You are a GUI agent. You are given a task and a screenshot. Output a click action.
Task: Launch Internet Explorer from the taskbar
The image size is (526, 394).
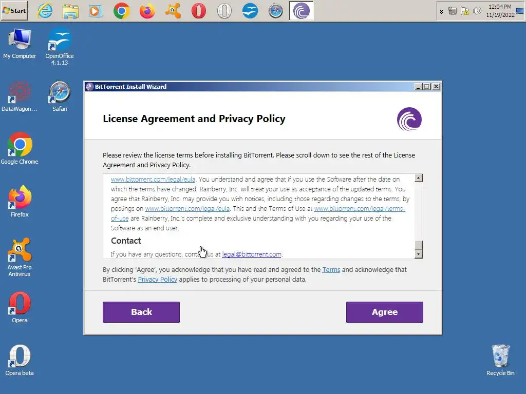(45, 11)
